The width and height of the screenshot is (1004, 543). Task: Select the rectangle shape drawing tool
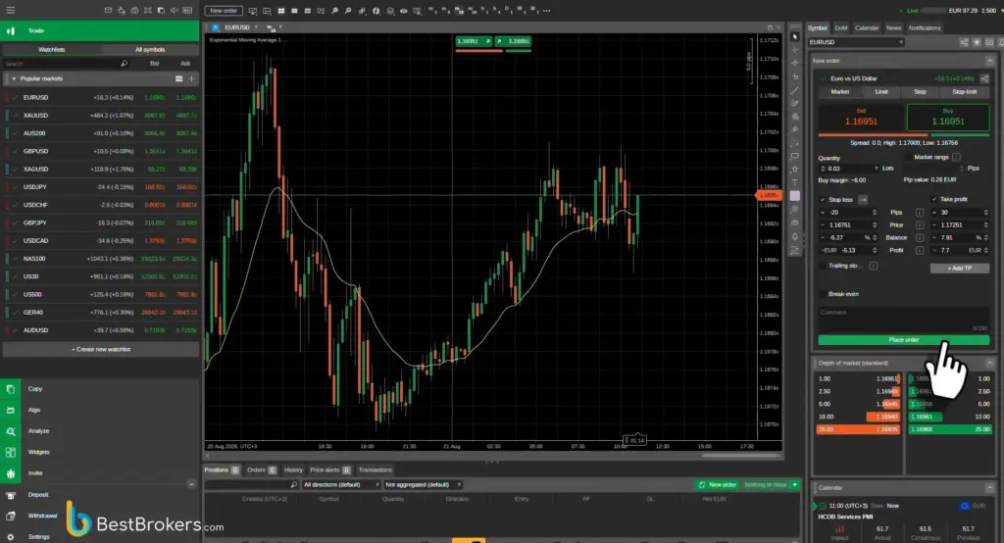pos(794,156)
